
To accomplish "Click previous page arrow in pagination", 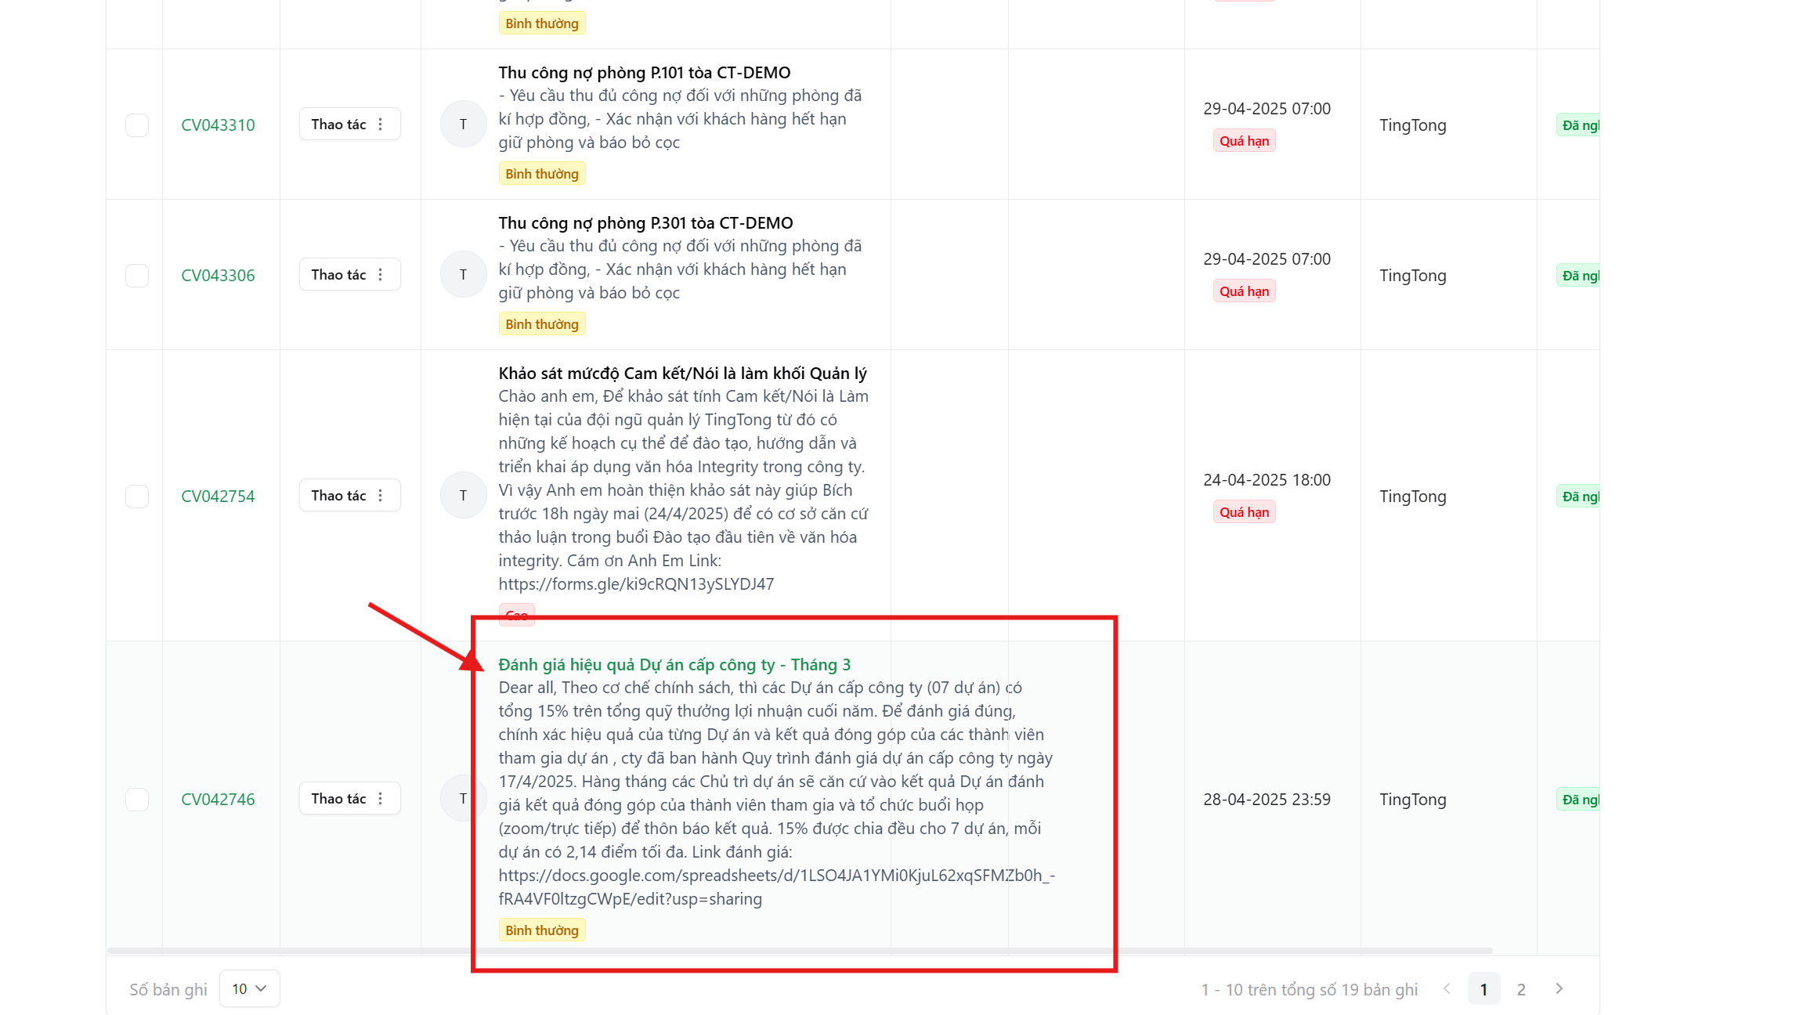I will click(x=1447, y=989).
